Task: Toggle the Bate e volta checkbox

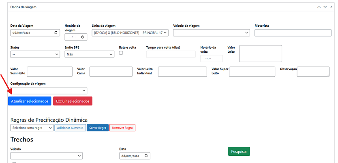Action: coord(121,53)
